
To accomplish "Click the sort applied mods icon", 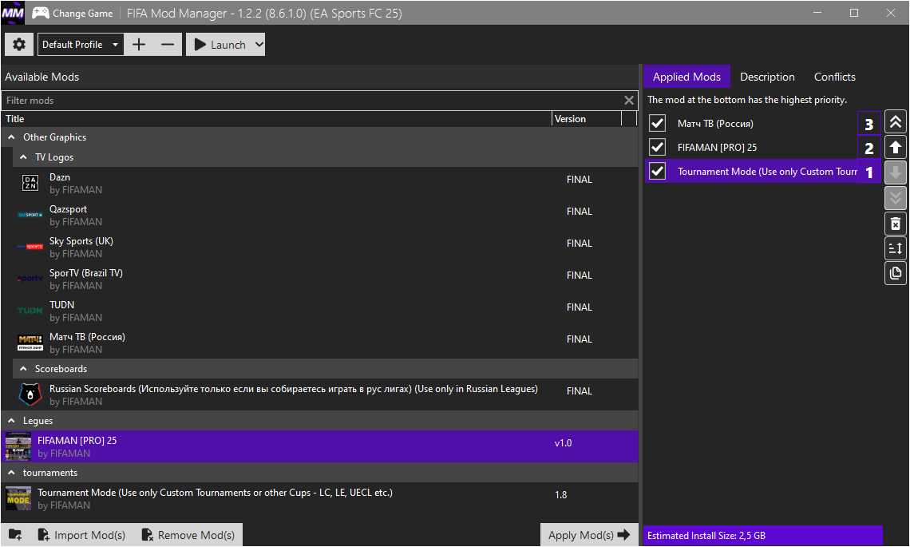I will pyautogui.click(x=896, y=248).
